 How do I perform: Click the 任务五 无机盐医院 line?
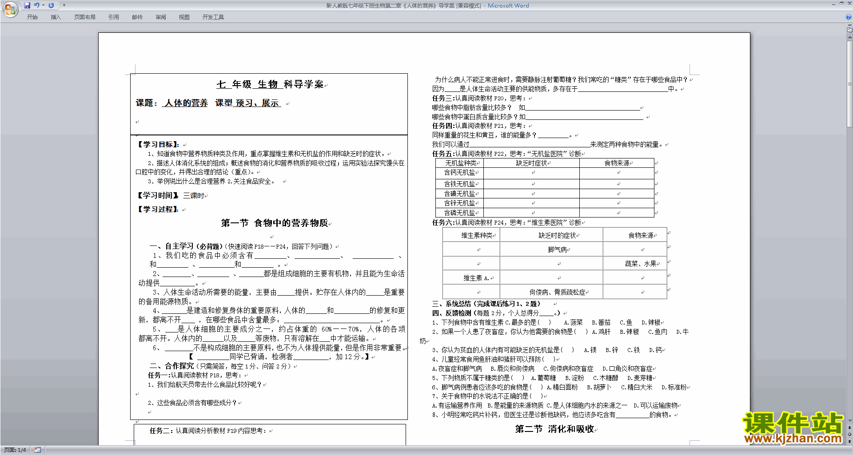point(507,154)
